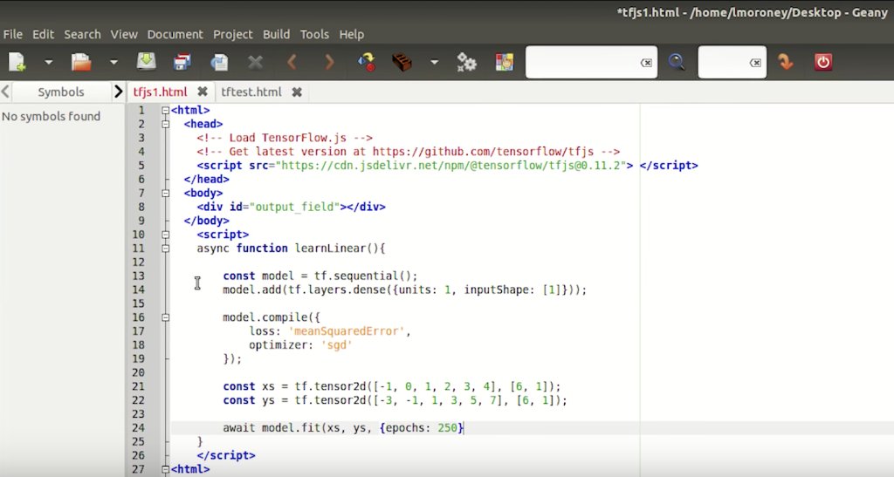The image size is (894, 477).
Task: Click 'const ys' tensor2d line 22
Action: tap(395, 400)
